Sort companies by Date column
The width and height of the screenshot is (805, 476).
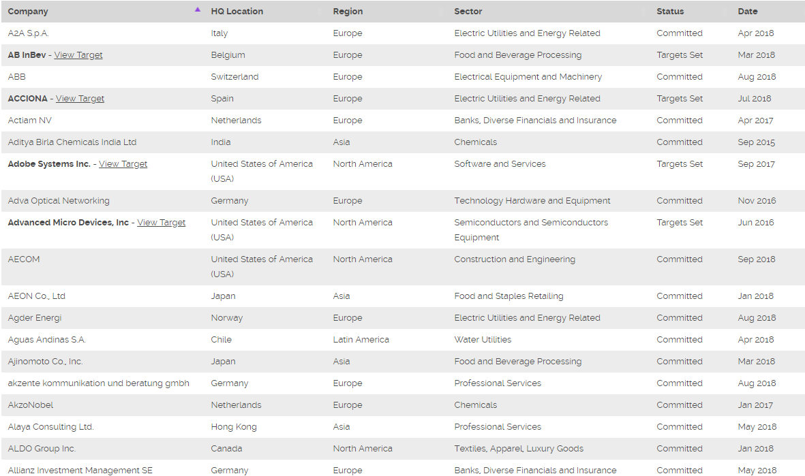coord(747,12)
